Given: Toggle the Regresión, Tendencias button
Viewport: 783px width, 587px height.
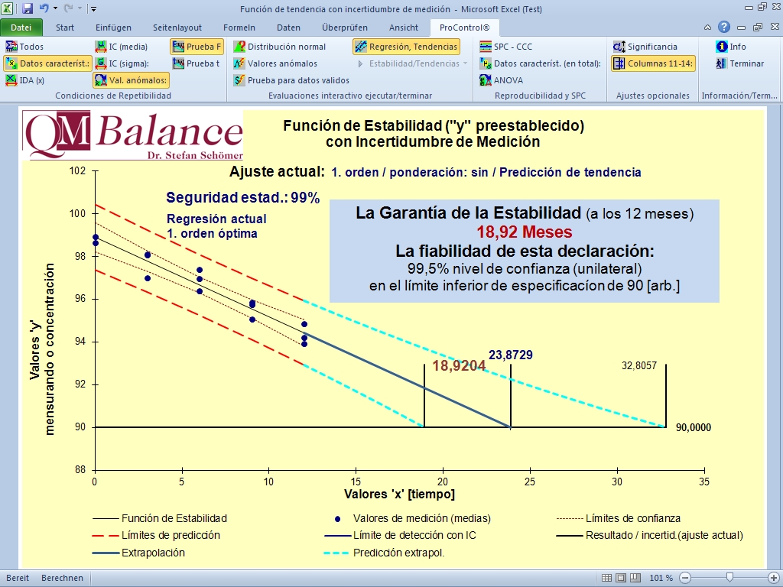Looking at the screenshot, I should (x=406, y=47).
